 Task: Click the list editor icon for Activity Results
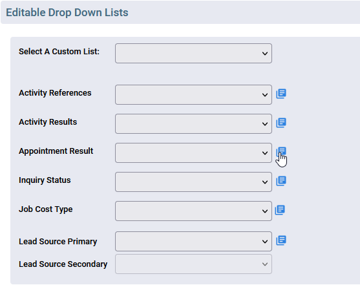click(x=281, y=123)
